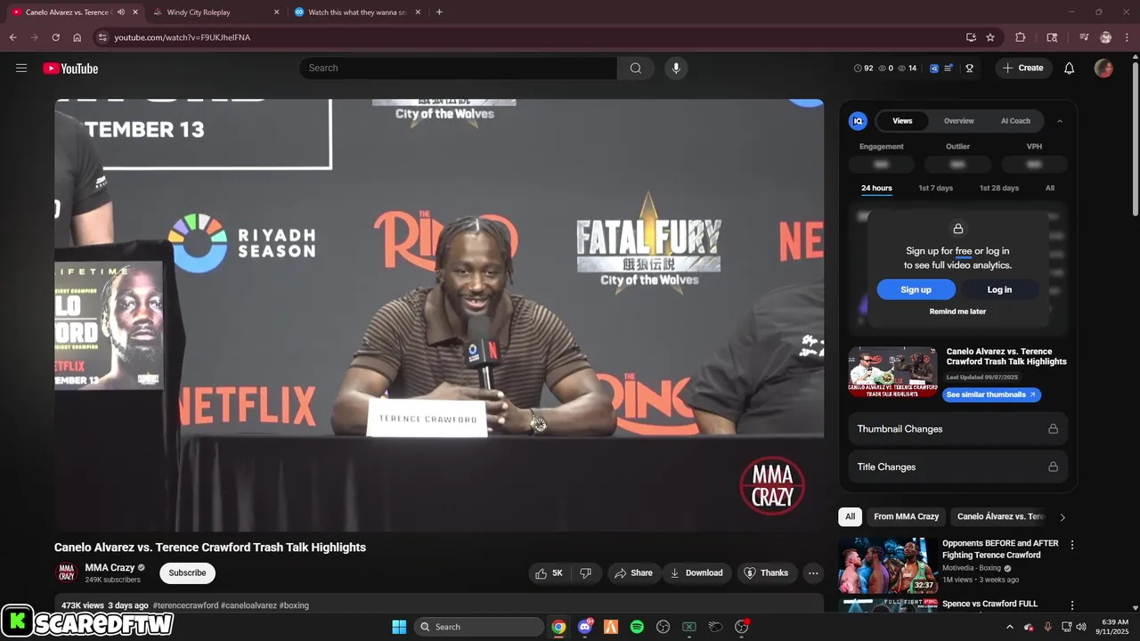Expand the Thumbnail Changes section
Screen dimensions: 1140x641
(x=957, y=429)
